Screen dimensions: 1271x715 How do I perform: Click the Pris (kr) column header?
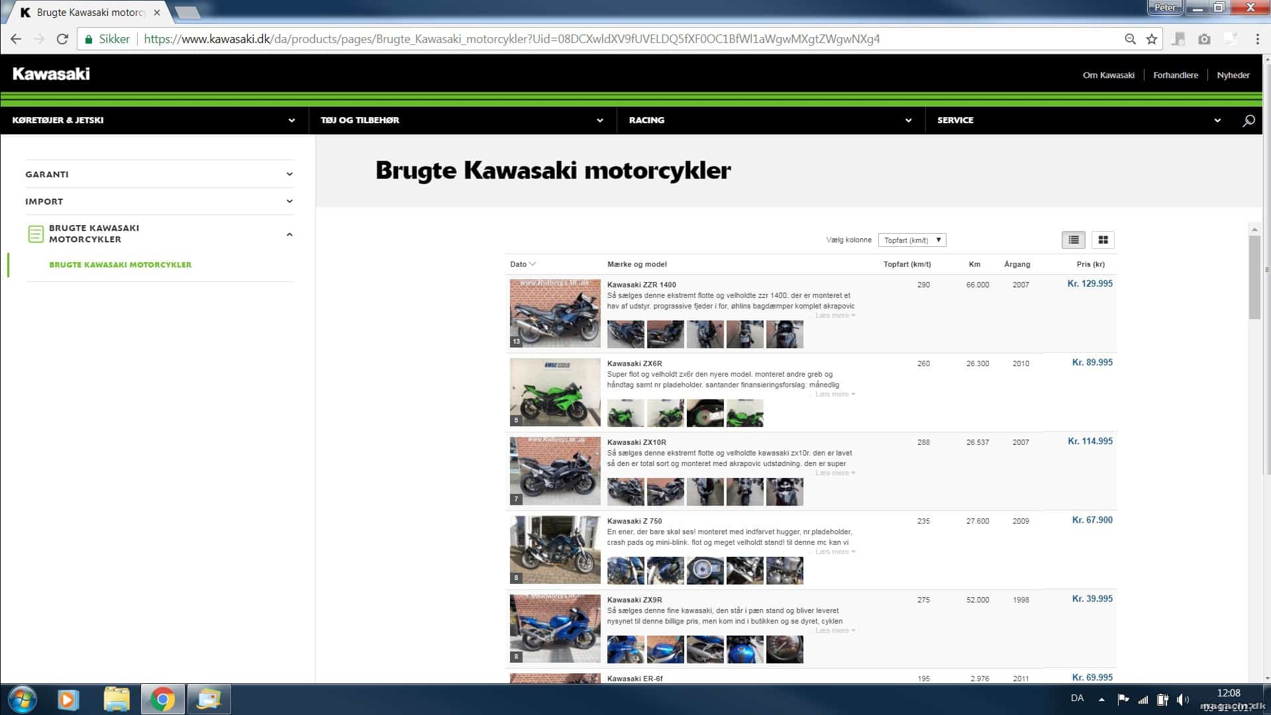coord(1090,264)
